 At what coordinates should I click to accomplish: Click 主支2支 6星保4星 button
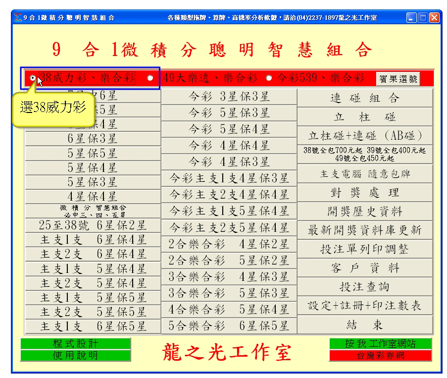(x=93, y=254)
